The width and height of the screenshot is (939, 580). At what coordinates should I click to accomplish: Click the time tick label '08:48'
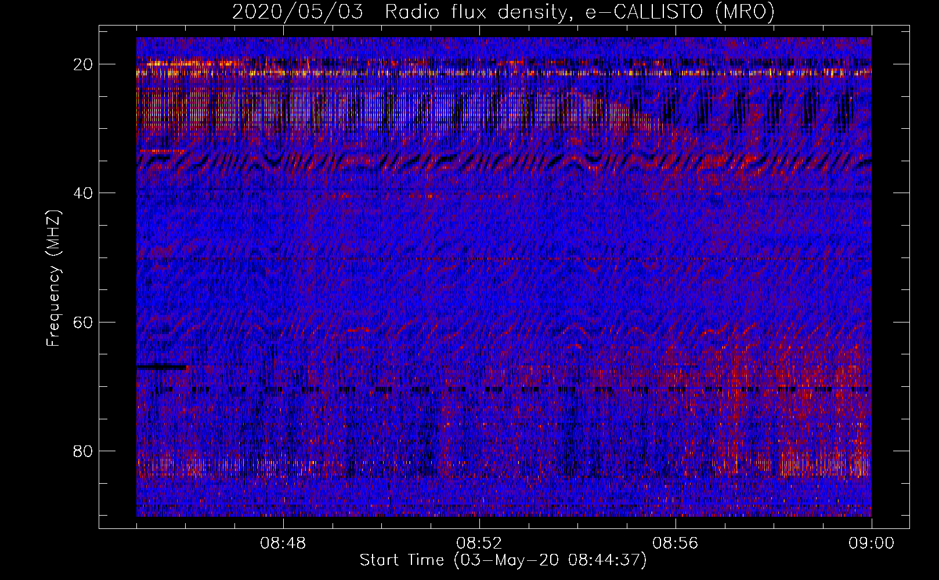[x=283, y=543]
